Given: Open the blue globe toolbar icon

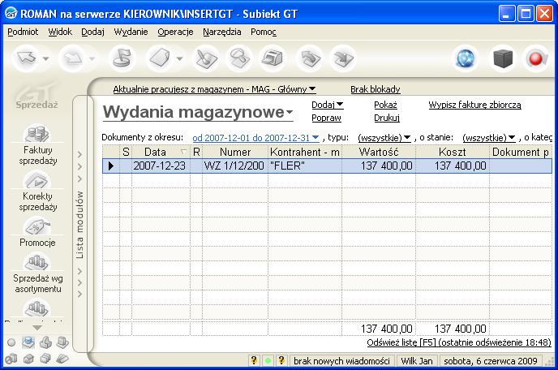Looking at the screenshot, I should (465, 58).
